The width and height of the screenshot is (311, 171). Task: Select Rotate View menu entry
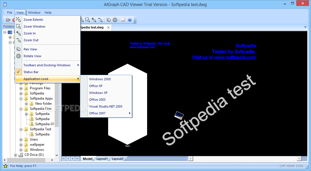click(48, 56)
